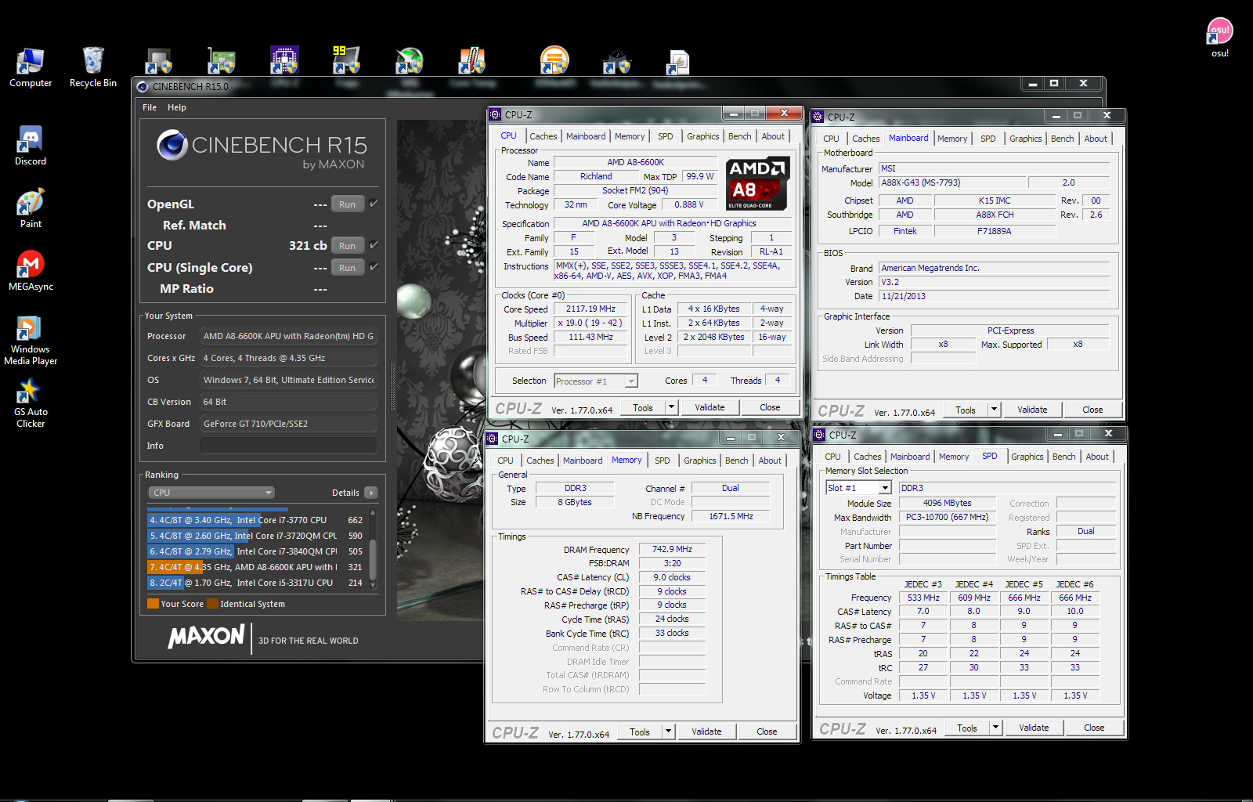The width and height of the screenshot is (1253, 802).
Task: Select ranking row Intel Core i7-3770 CPU
Action: (x=257, y=520)
